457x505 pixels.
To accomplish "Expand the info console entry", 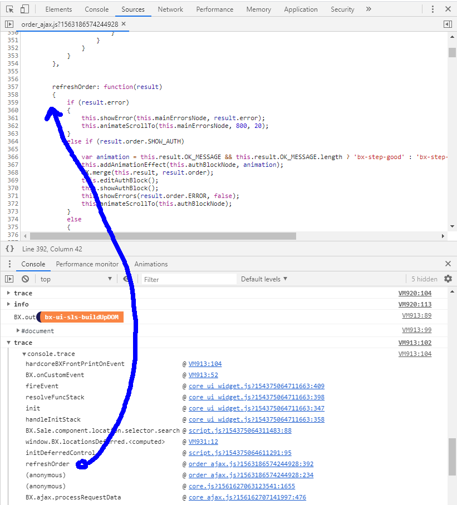I will click(8, 304).
